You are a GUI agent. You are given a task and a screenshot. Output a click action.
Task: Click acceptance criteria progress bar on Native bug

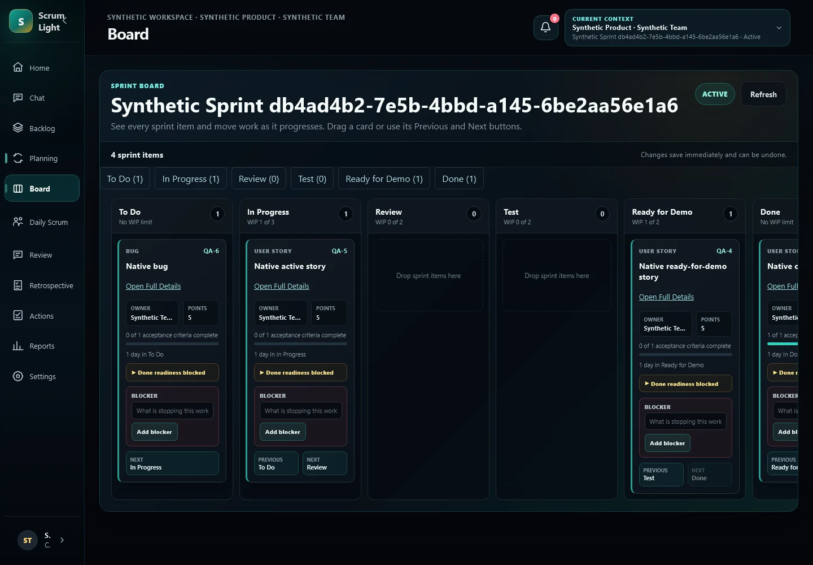pos(172,344)
